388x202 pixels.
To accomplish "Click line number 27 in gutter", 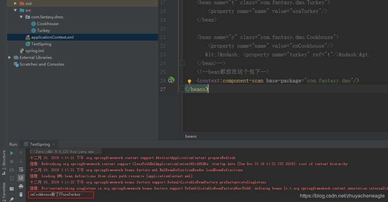I will (163, 89).
